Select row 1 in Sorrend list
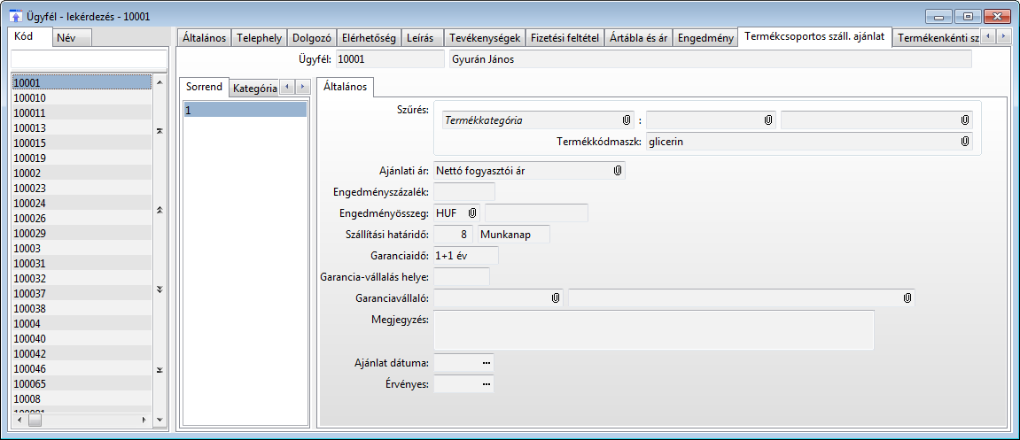The width and height of the screenshot is (1020, 440). pos(245,110)
